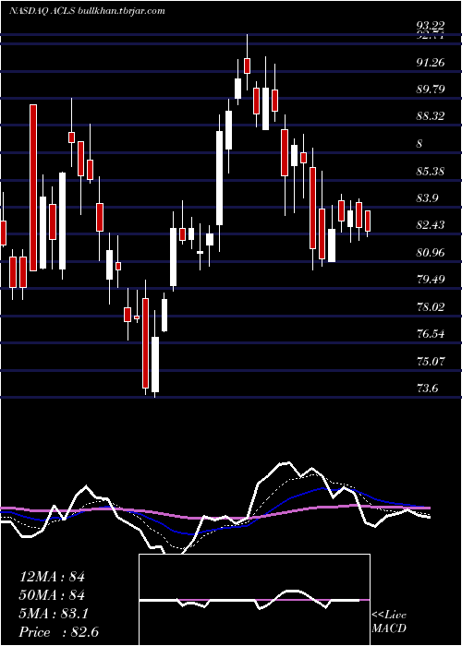Click the 78.02 price axis label
The image size is (462, 646).
(431, 307)
